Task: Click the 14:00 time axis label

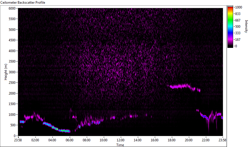Action: point(137,140)
